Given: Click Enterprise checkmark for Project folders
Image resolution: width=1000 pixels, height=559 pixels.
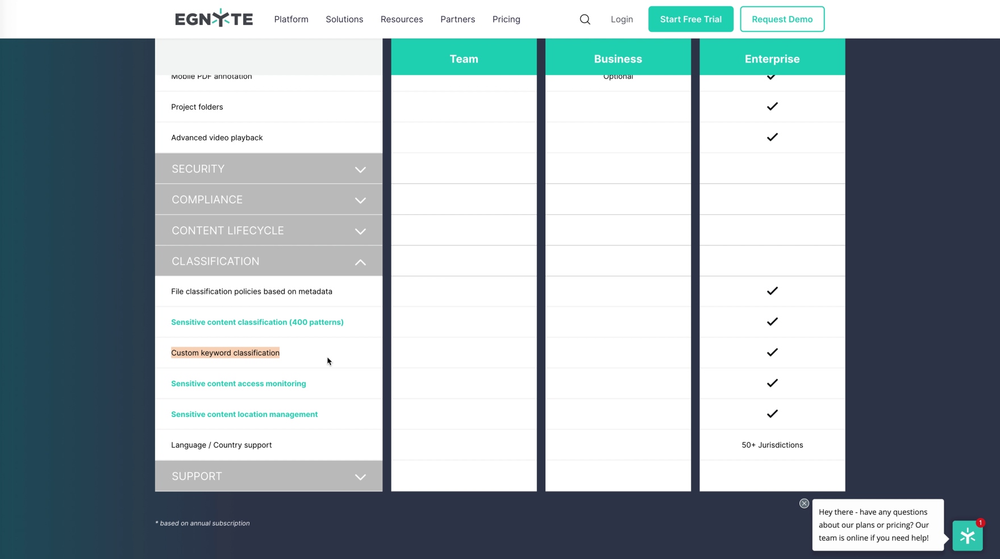Looking at the screenshot, I should click(772, 107).
